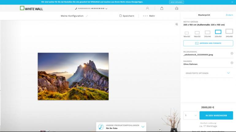Select the 210x140 size icon
Image resolution: width=236 pixels, height=132 pixels.
tap(207, 33)
